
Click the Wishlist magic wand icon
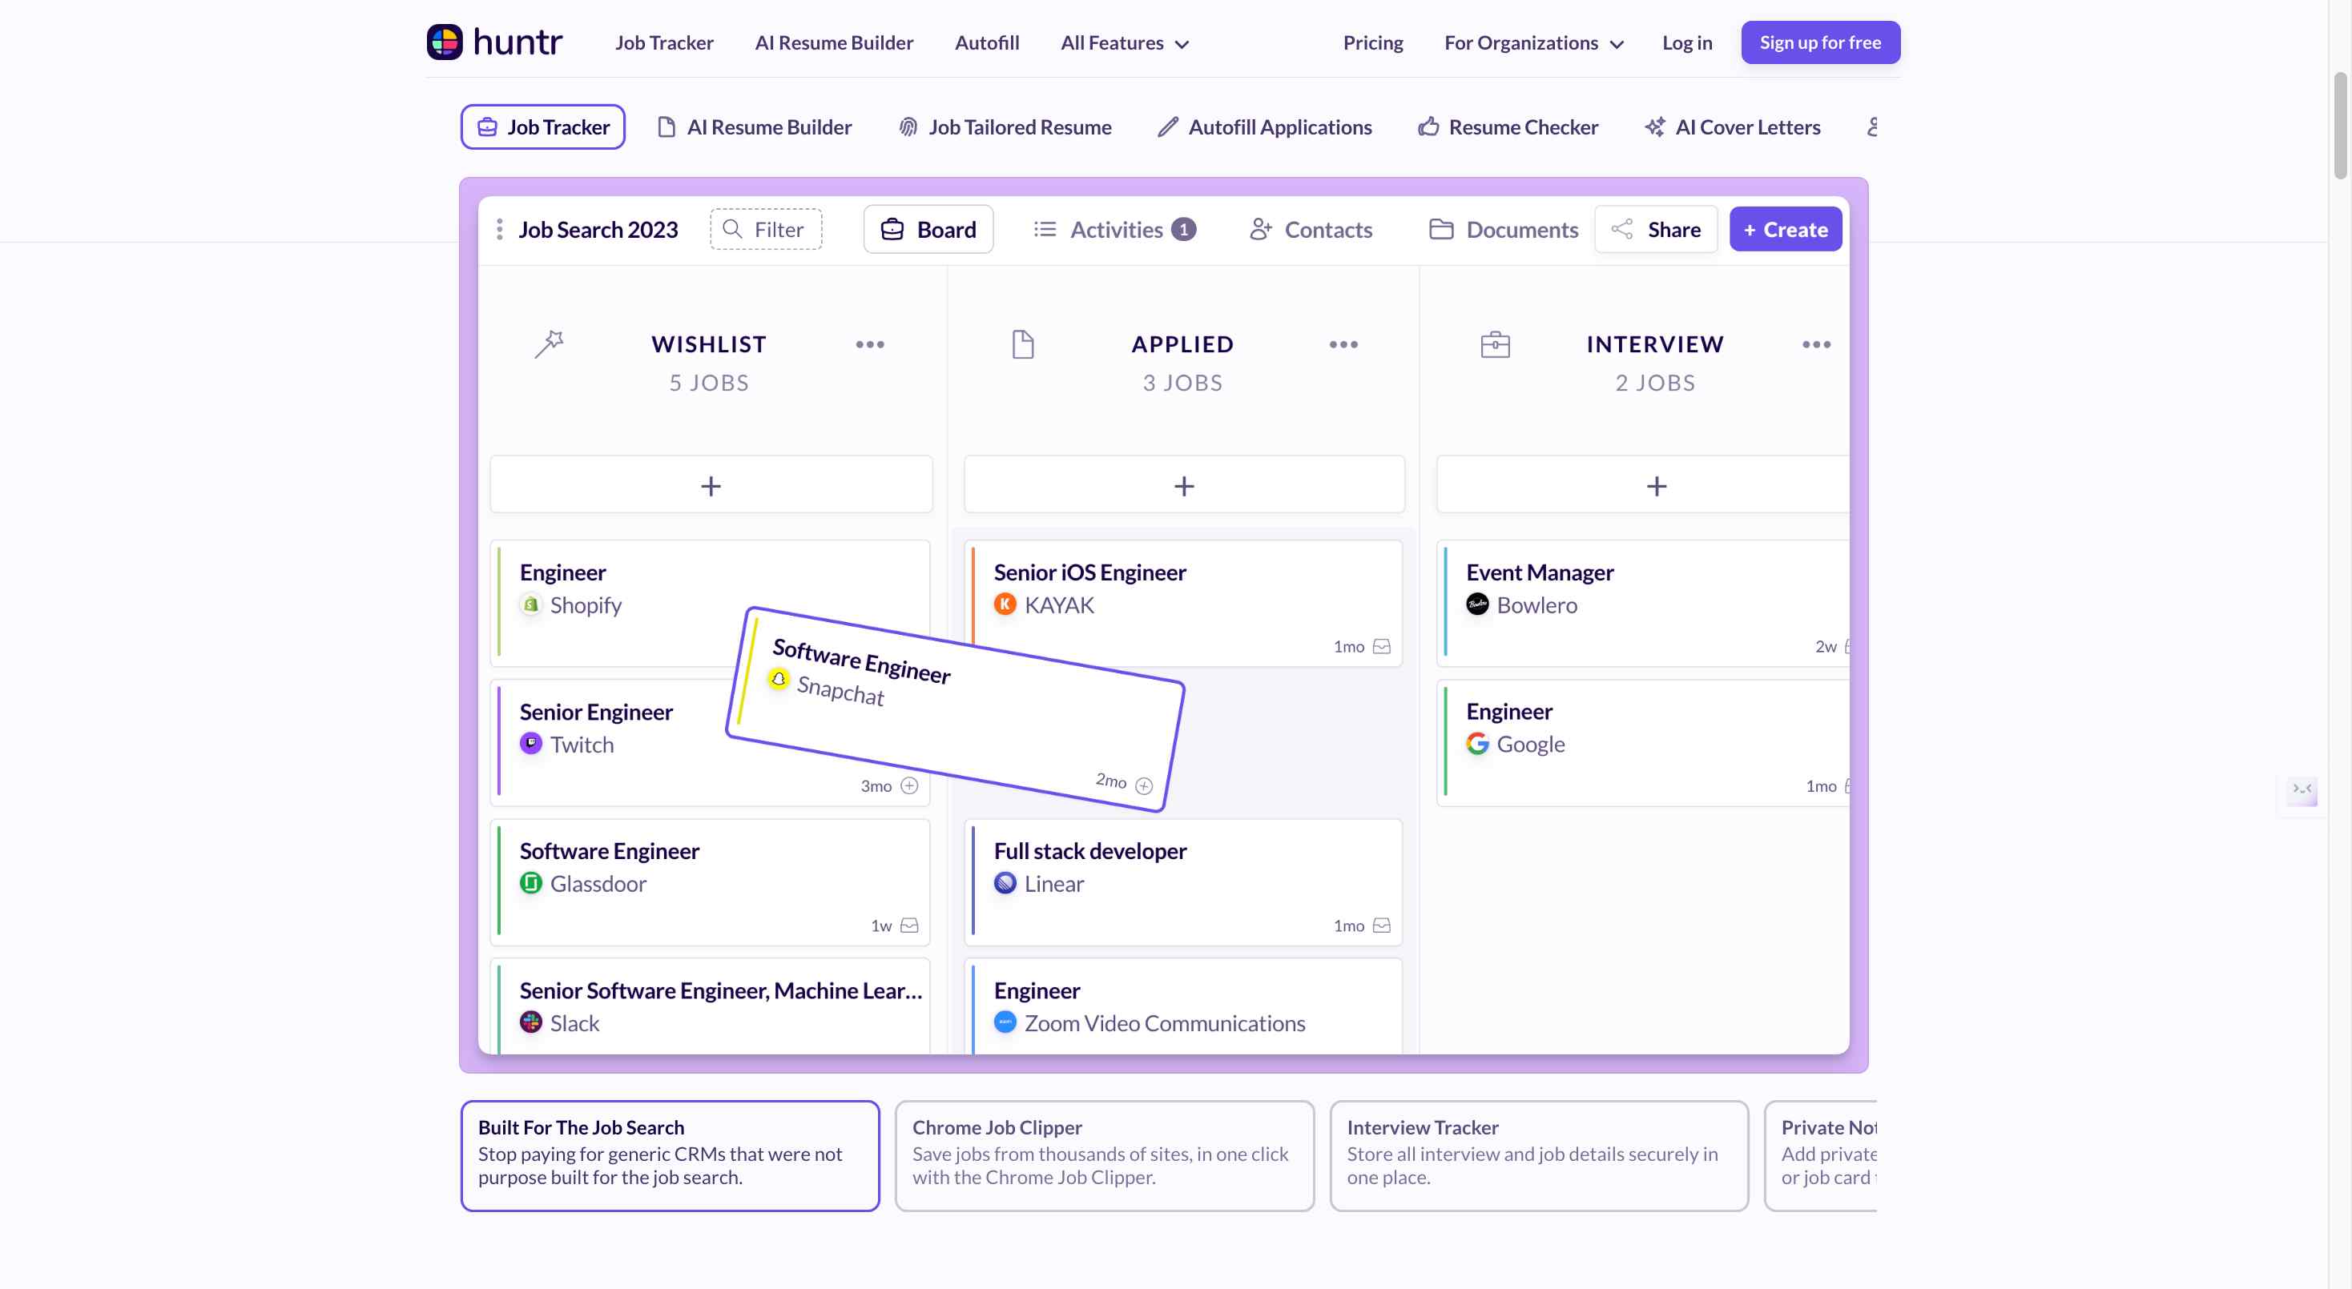point(549,344)
